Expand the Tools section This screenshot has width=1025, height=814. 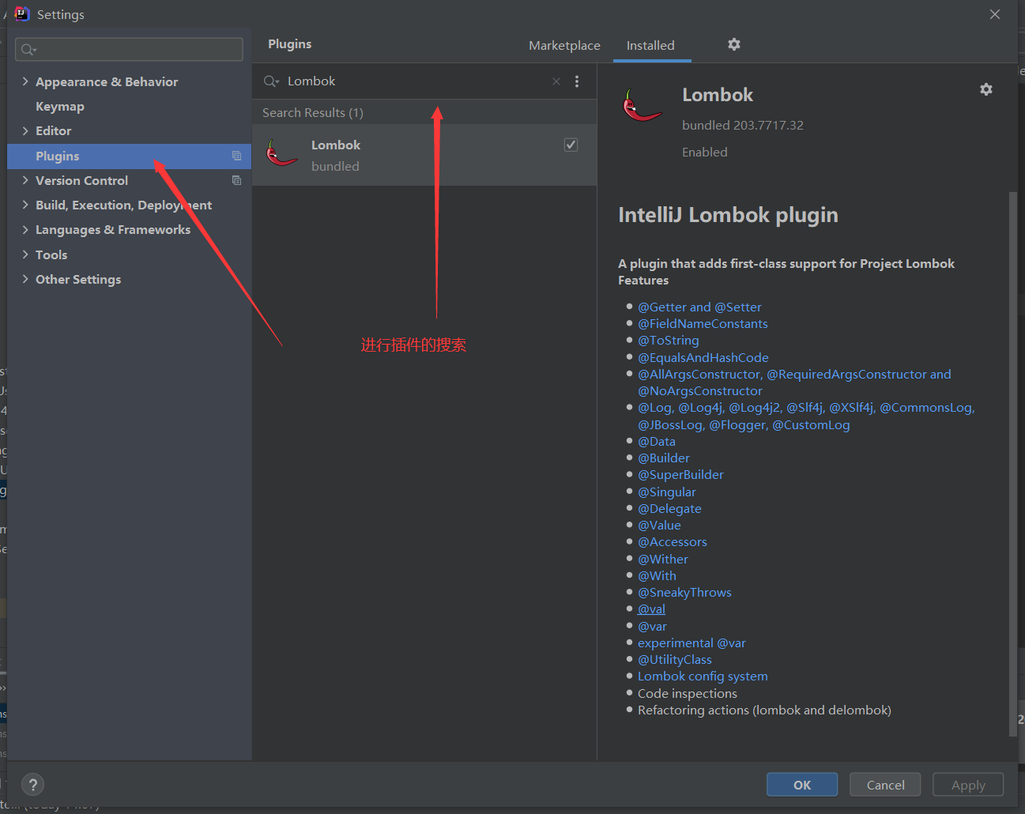[25, 254]
